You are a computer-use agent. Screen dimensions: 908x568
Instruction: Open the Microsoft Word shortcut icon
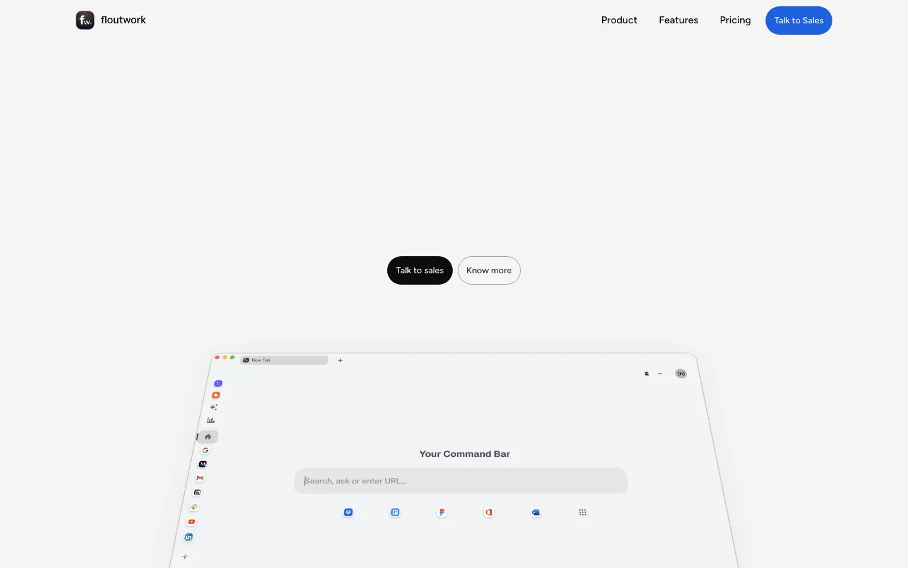tap(536, 512)
